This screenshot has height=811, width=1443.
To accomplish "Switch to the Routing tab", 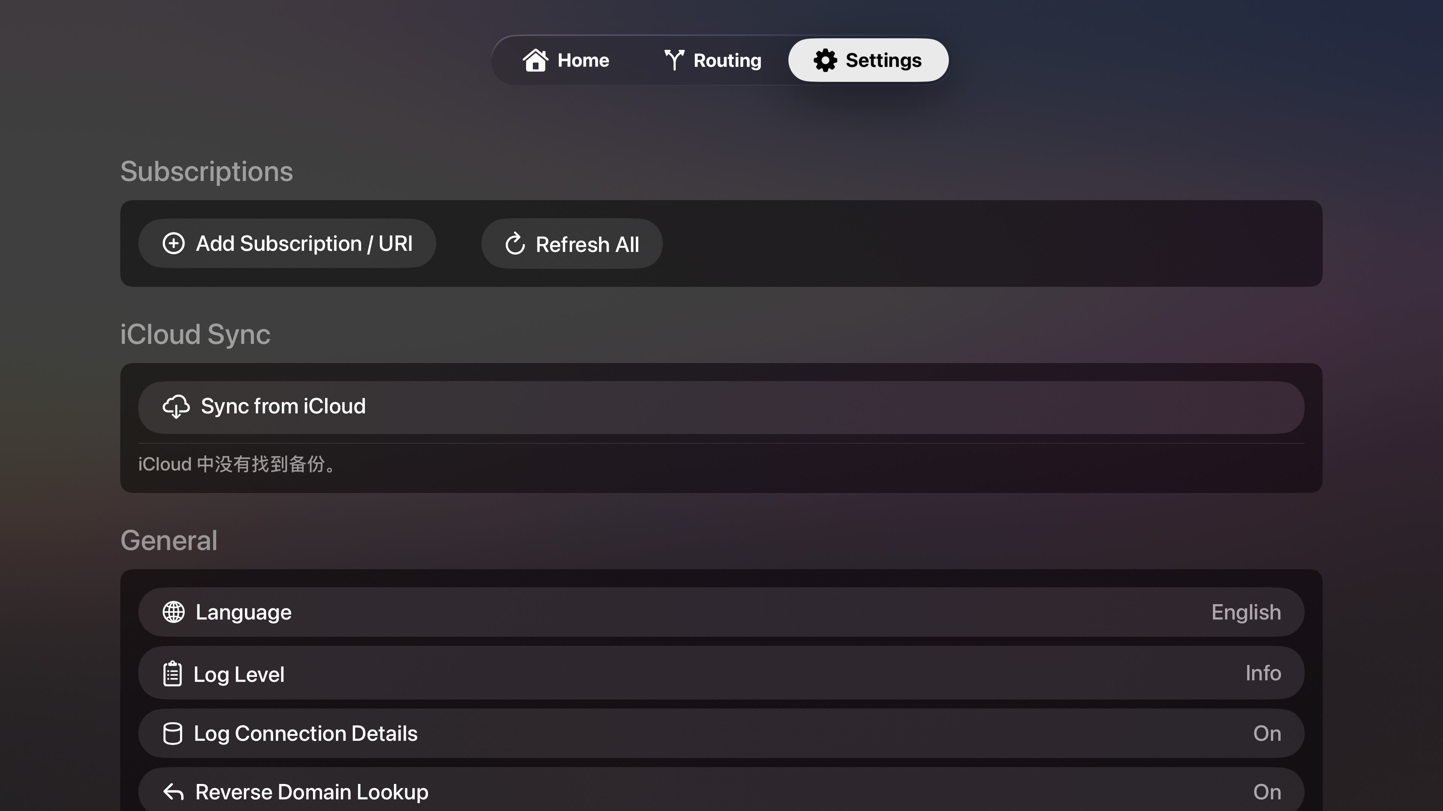I will [712, 60].
